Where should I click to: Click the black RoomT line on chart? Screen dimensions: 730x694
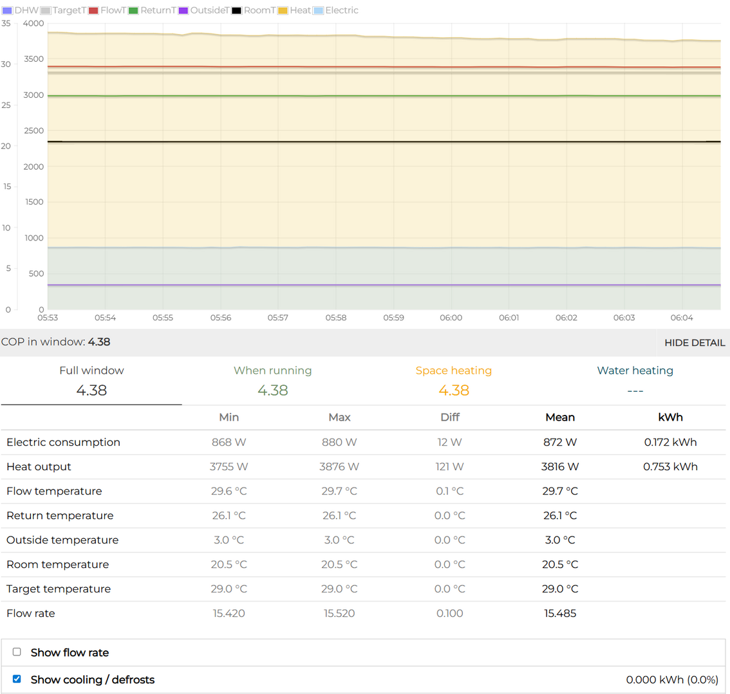click(x=386, y=142)
